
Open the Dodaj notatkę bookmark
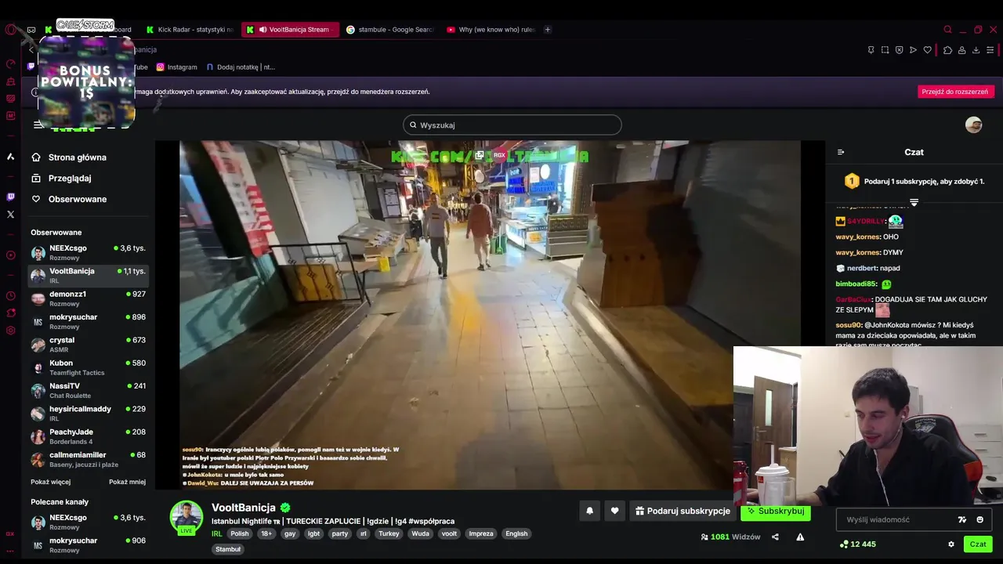point(241,67)
